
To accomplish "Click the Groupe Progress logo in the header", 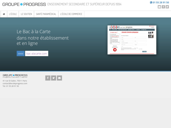I will coord(24,4).
